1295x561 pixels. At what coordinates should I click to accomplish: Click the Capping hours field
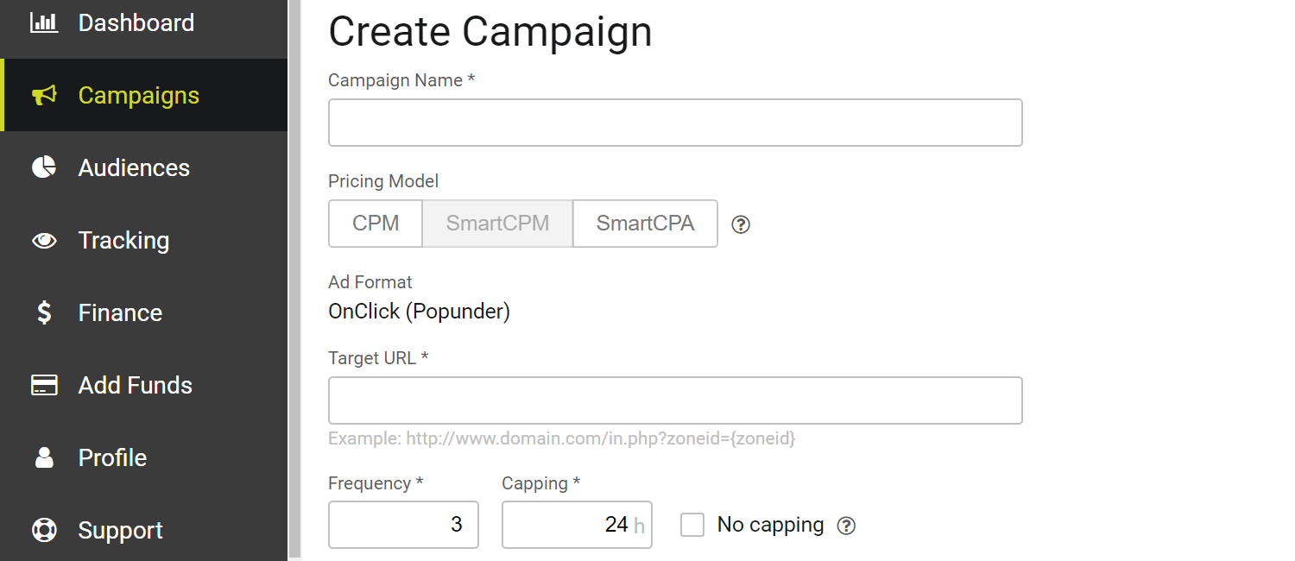(570, 525)
